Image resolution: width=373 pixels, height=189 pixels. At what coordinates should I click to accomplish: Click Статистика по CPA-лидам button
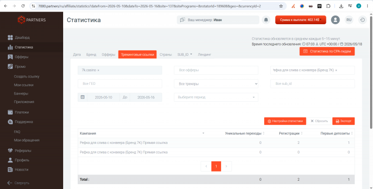tap(327, 51)
